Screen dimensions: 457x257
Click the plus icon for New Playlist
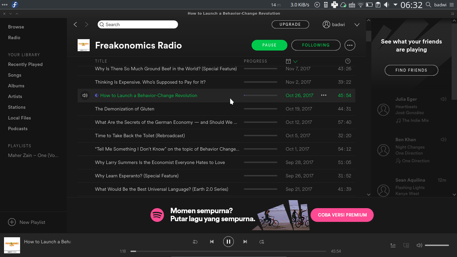click(x=12, y=222)
